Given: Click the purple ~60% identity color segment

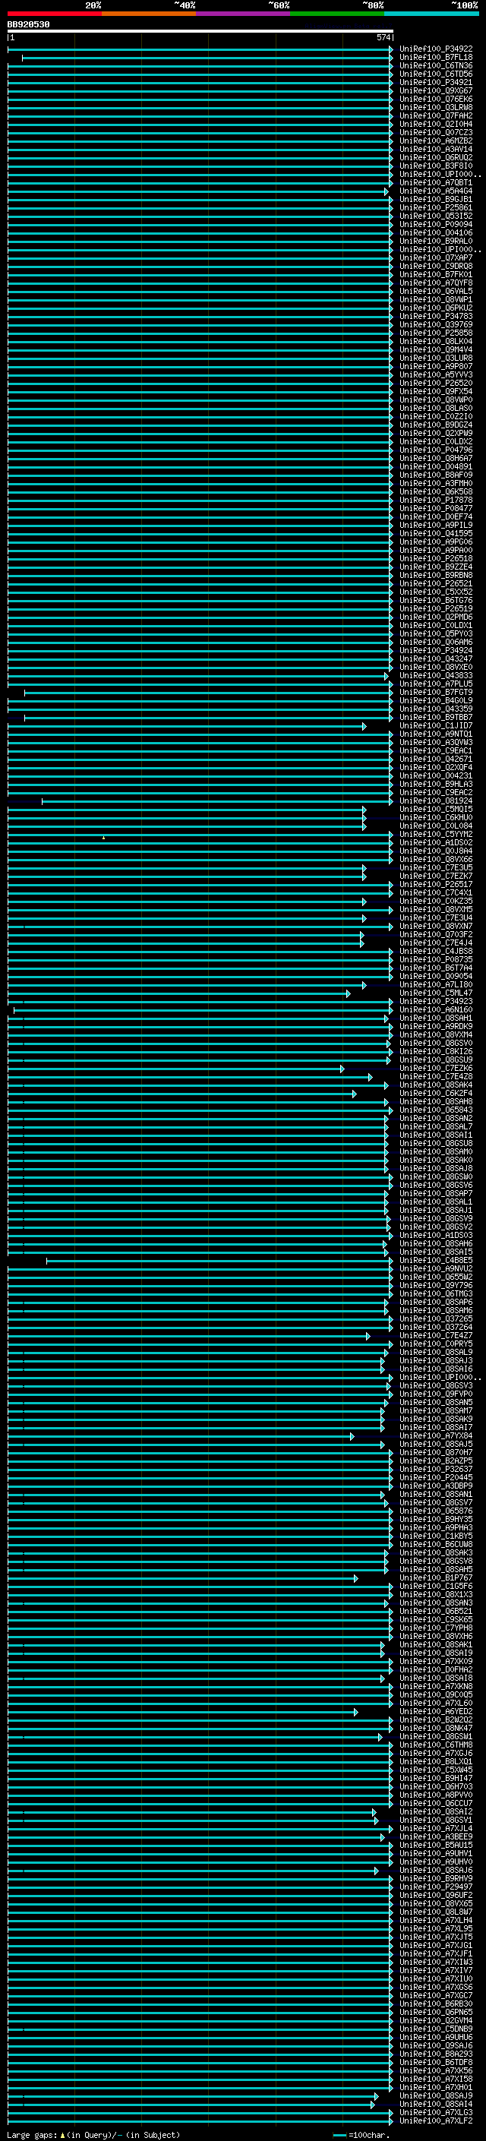Looking at the screenshot, I should (242, 14).
